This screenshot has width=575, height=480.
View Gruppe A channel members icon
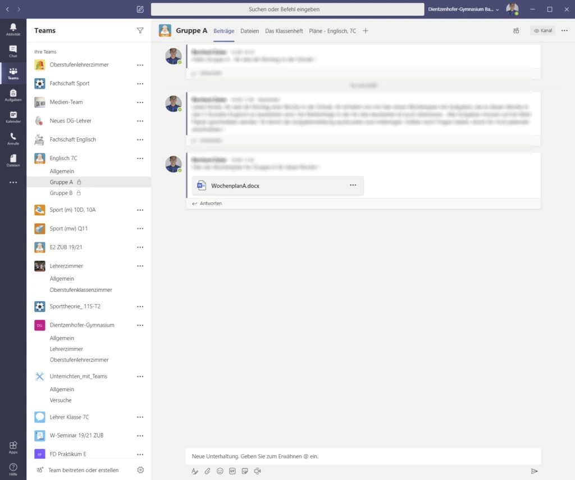(515, 31)
